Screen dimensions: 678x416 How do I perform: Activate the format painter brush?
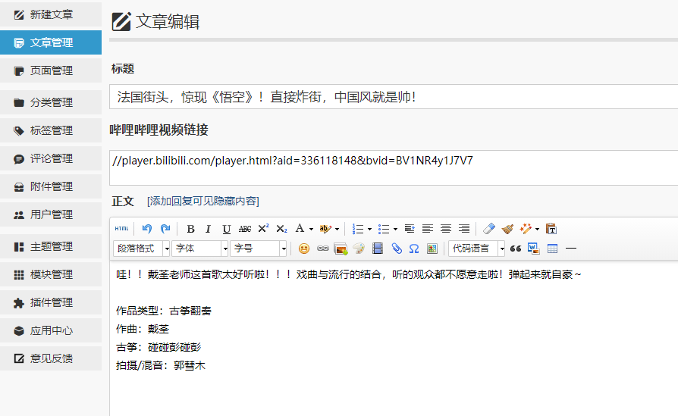507,229
